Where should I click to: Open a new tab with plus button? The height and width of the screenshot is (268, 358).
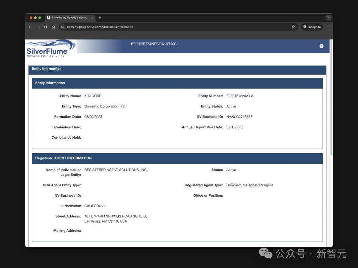[100, 18]
